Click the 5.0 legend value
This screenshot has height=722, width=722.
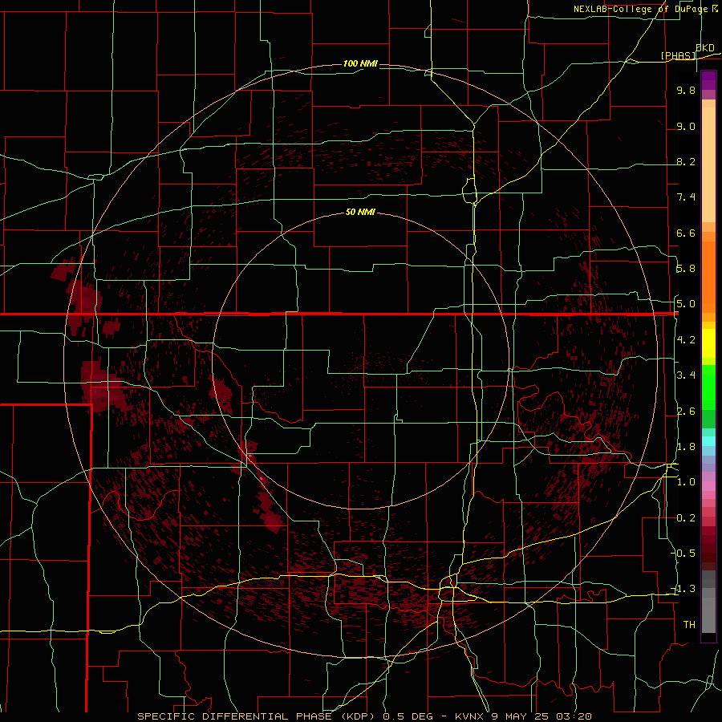tap(686, 304)
